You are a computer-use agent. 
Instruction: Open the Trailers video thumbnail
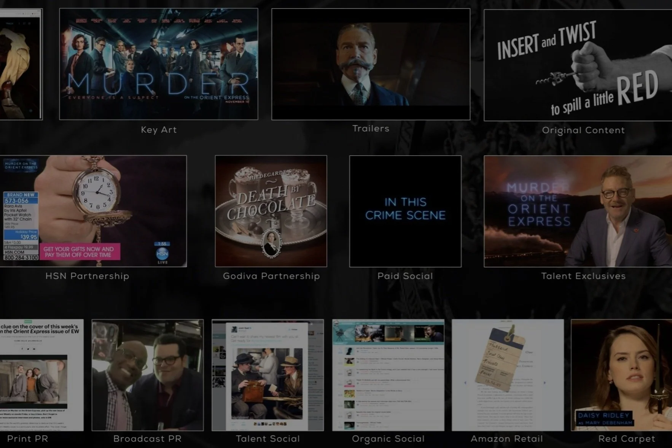371,64
